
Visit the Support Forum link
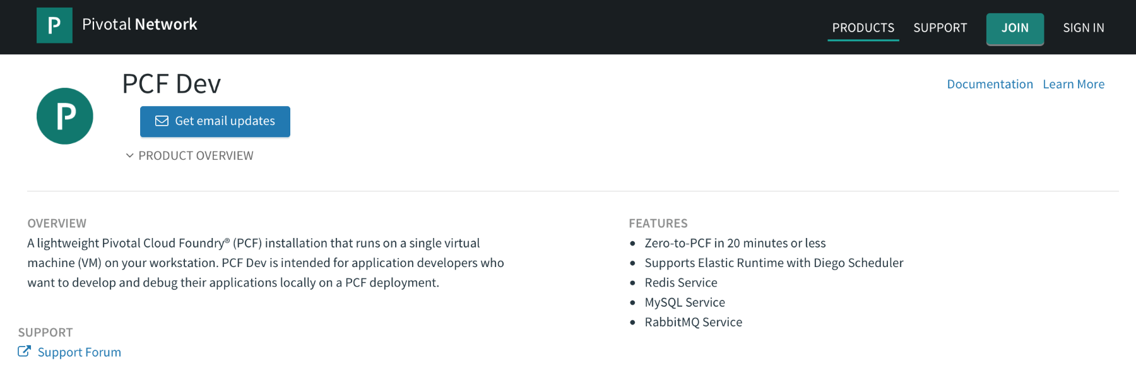point(80,352)
